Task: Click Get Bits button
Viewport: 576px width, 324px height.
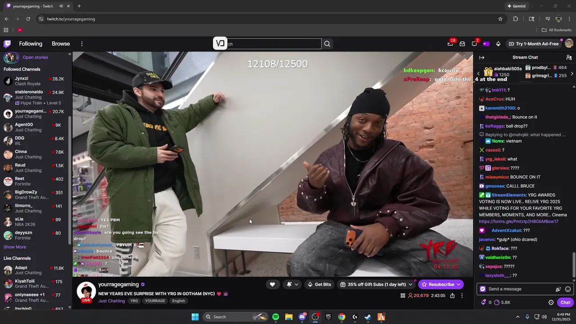Action: pos(319,284)
